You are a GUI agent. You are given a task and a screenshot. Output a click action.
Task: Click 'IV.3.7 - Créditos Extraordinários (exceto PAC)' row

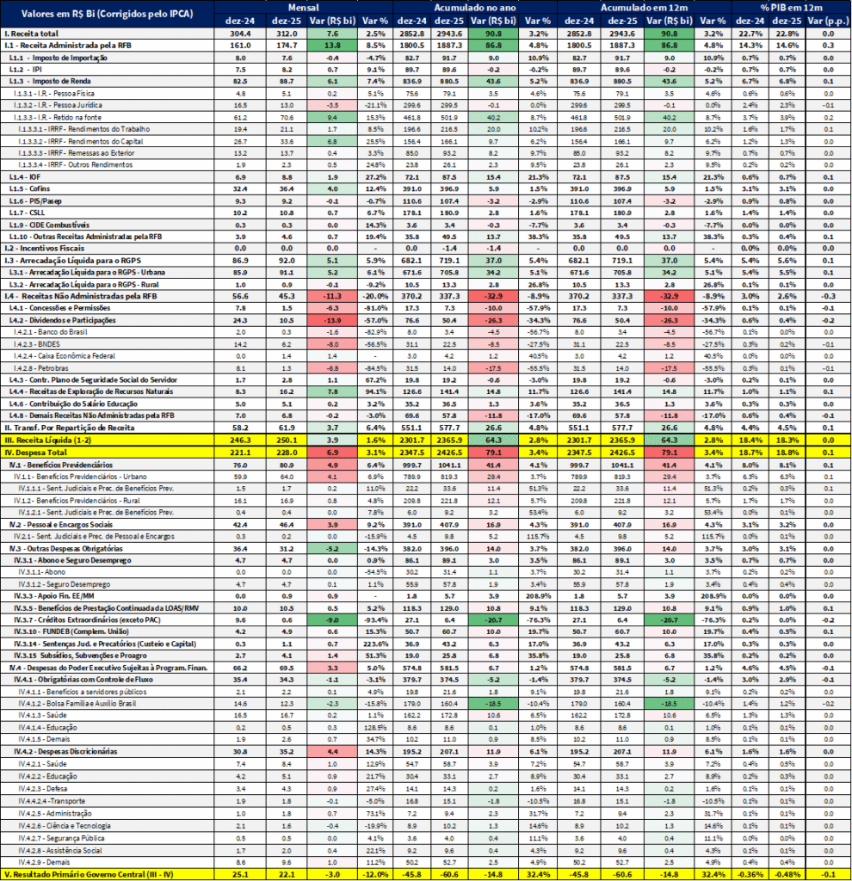click(82, 619)
